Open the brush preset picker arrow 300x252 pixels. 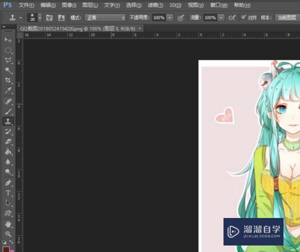click(40, 18)
